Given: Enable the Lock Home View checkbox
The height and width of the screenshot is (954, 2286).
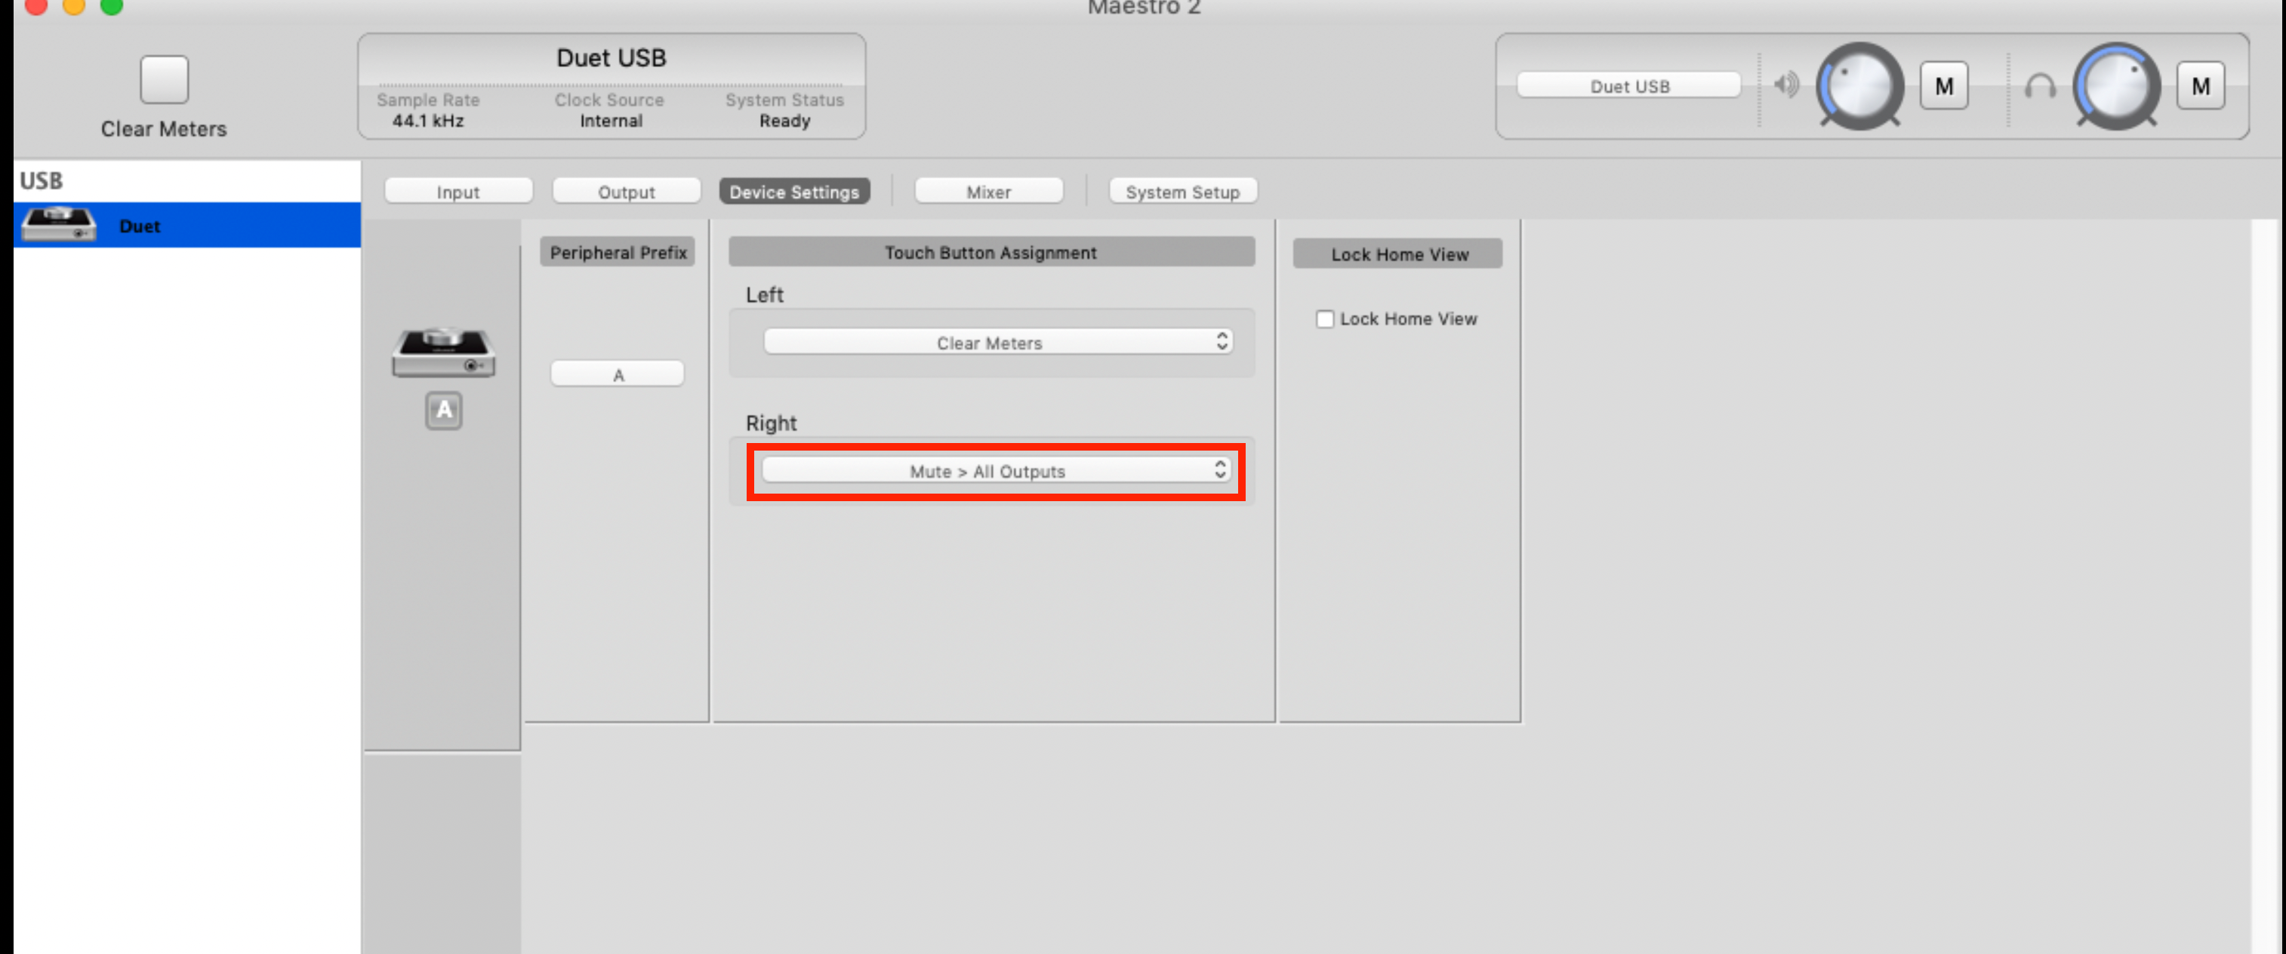Looking at the screenshot, I should [1325, 319].
